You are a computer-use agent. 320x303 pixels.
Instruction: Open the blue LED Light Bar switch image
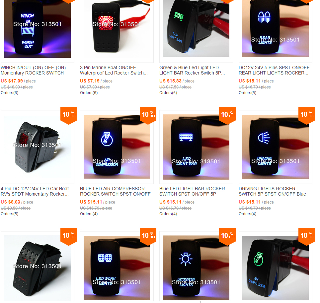click(196, 147)
